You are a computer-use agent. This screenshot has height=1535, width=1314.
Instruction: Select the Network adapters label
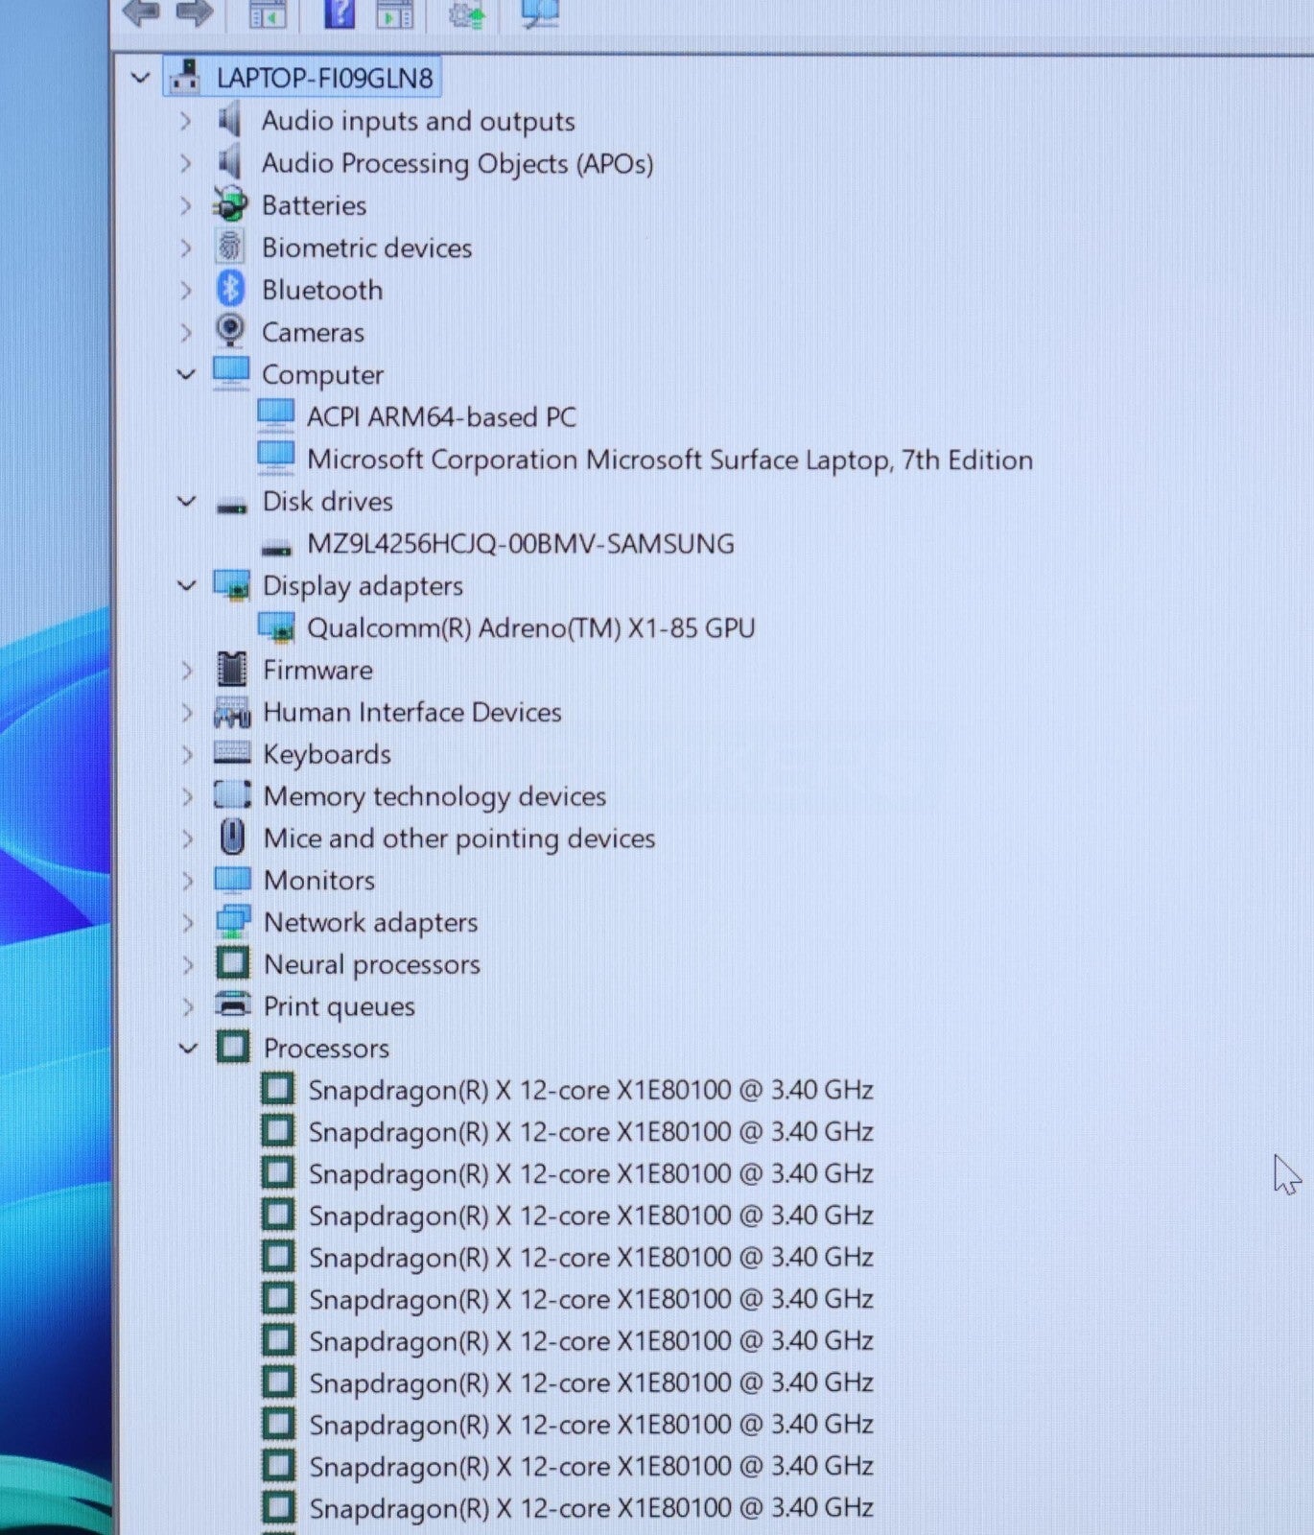click(370, 922)
